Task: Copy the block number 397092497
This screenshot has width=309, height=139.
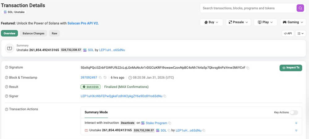Action: [x=100, y=78]
